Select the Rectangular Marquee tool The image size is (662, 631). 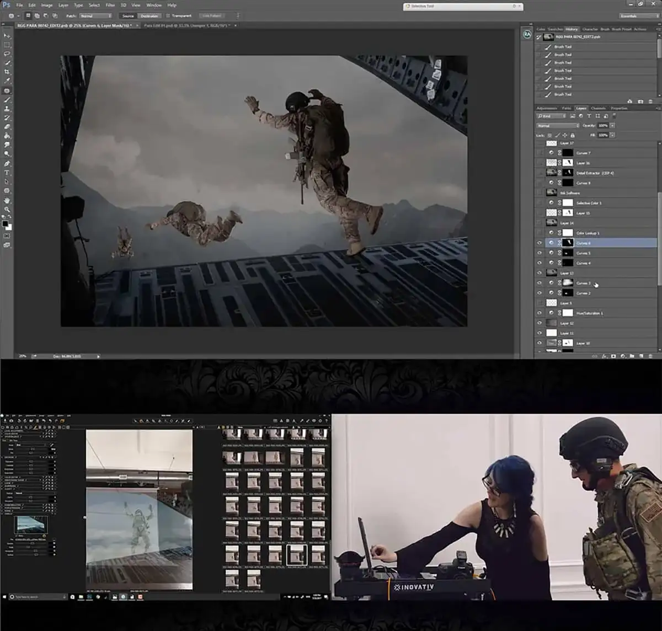[x=7, y=45]
